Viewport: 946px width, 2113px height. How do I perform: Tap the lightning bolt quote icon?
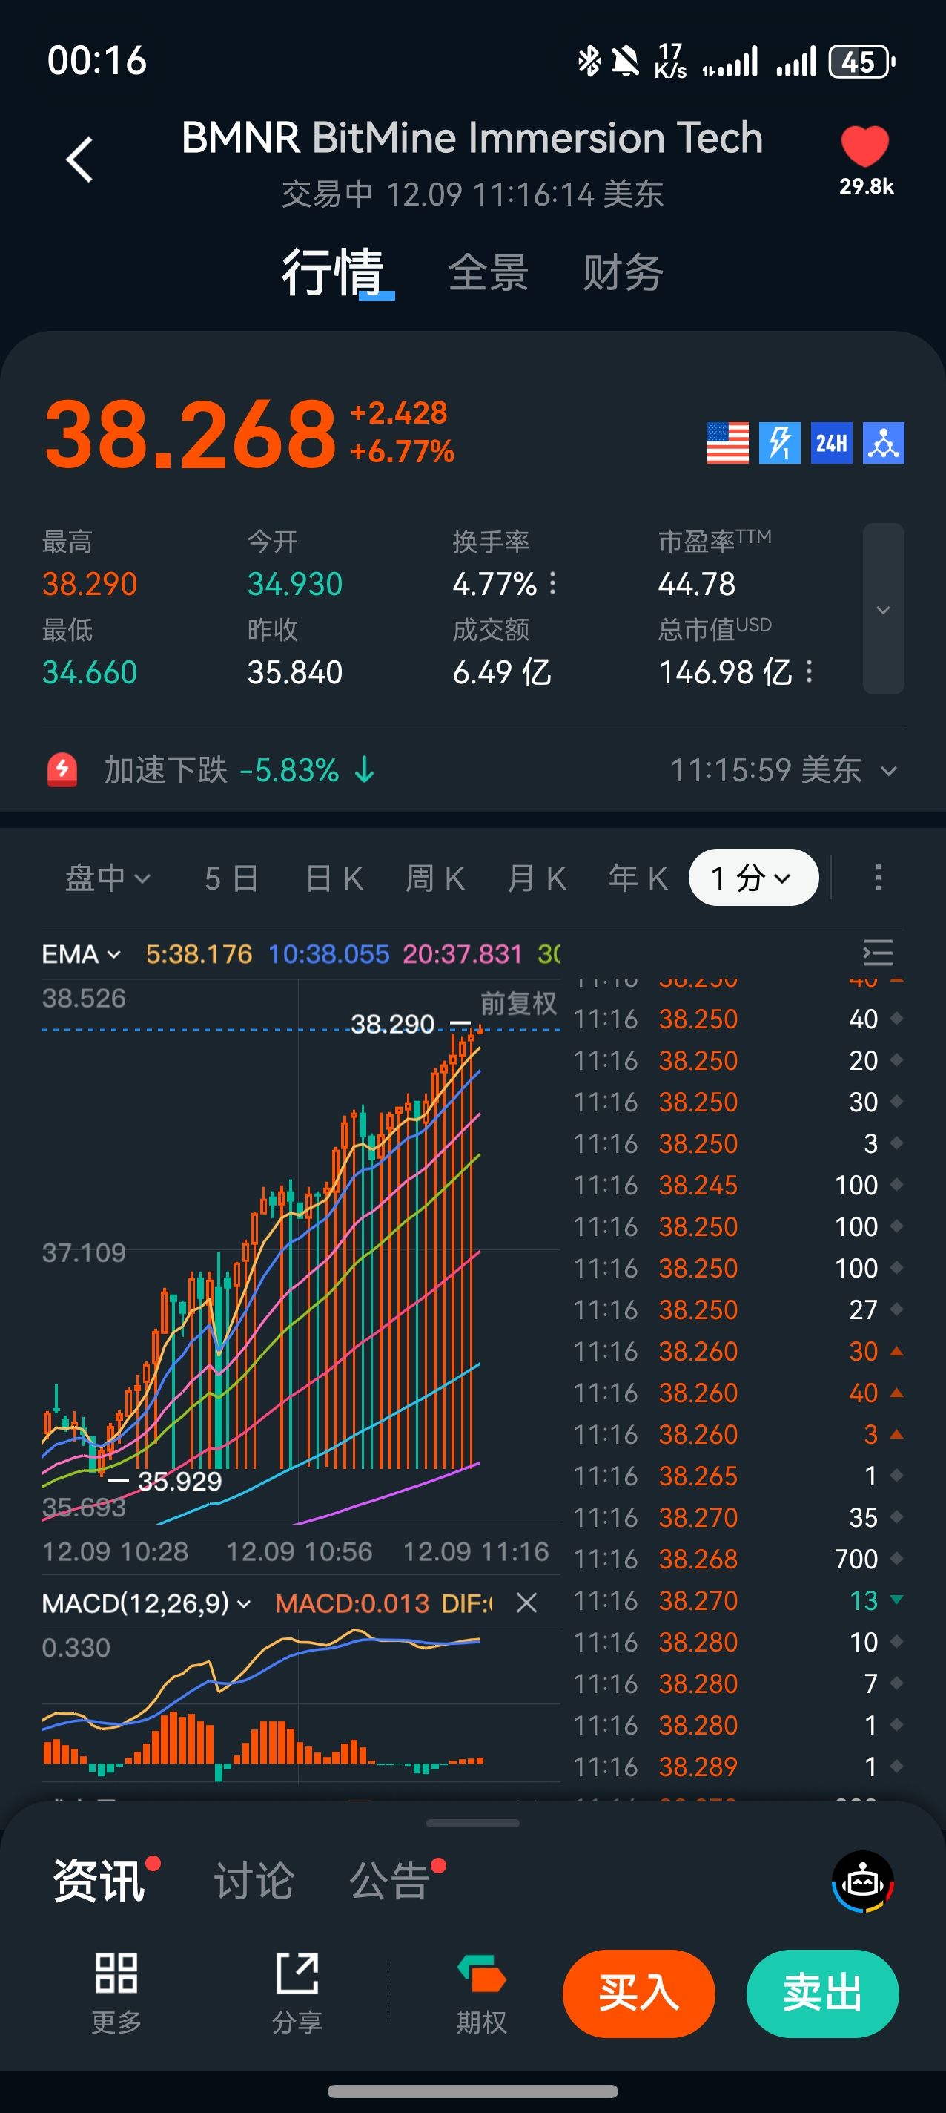click(778, 443)
